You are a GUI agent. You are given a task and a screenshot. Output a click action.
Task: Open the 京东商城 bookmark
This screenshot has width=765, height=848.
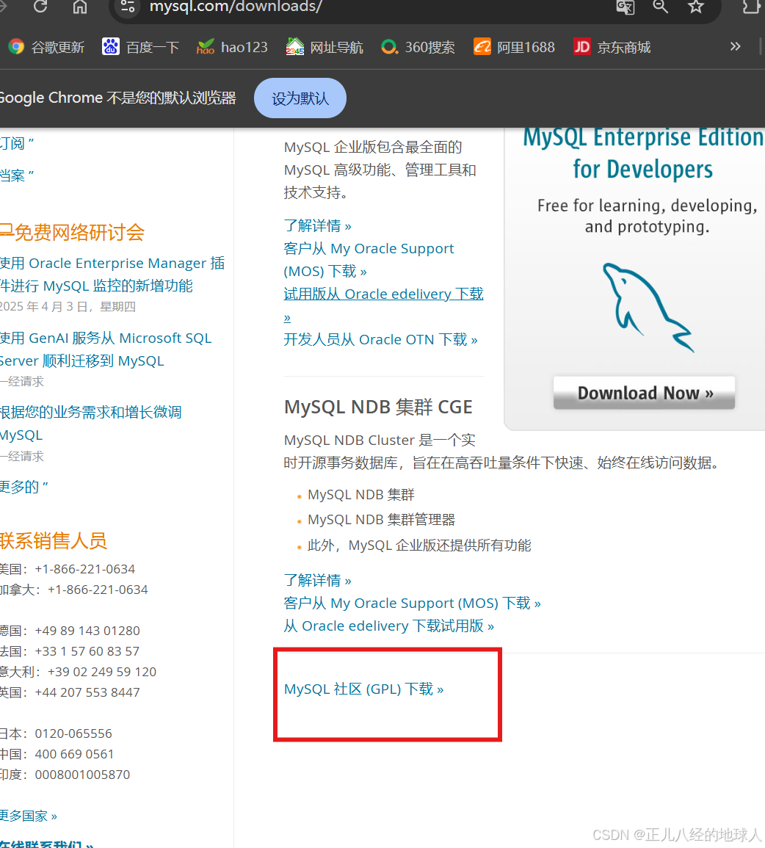coord(612,48)
